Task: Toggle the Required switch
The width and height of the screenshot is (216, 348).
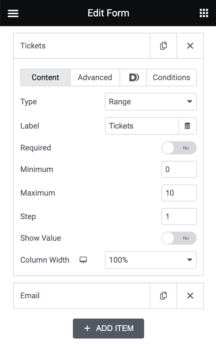Action: coord(179,148)
